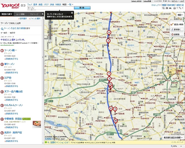The height and width of the screenshot is (148, 185).
Task: Click map pin number 10
Action: 116,121
